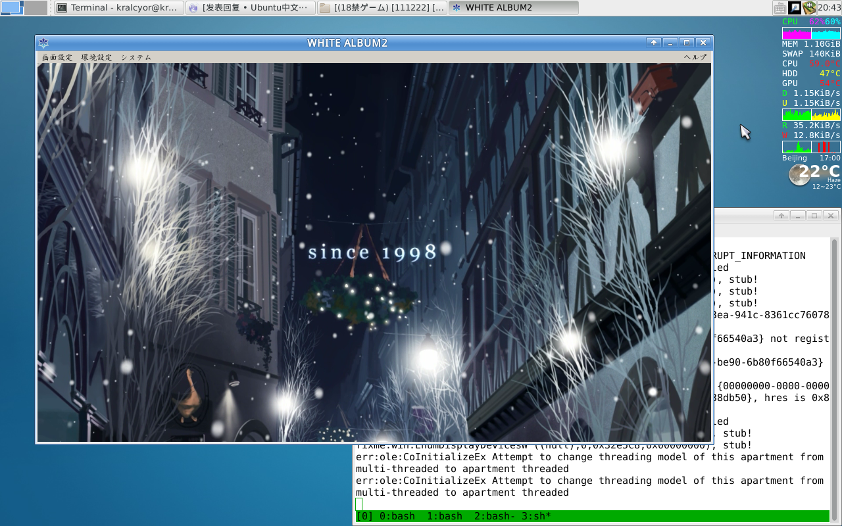
Task: Minimize the WHITE ALBUM2 window
Action: tap(670, 43)
